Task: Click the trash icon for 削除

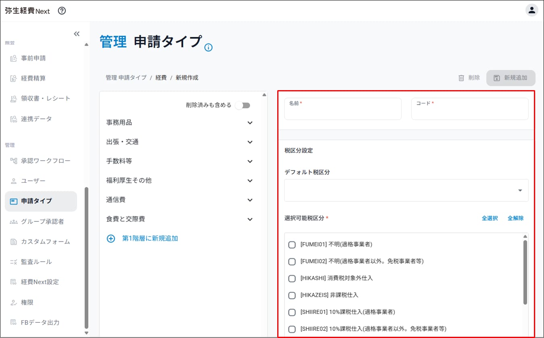Action: 461,78
